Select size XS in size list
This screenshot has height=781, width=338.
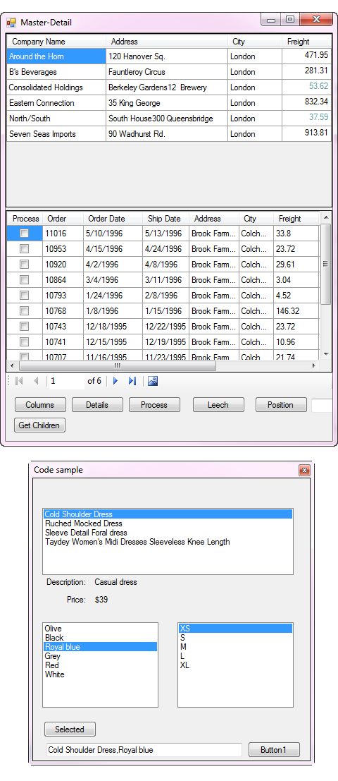pos(236,629)
